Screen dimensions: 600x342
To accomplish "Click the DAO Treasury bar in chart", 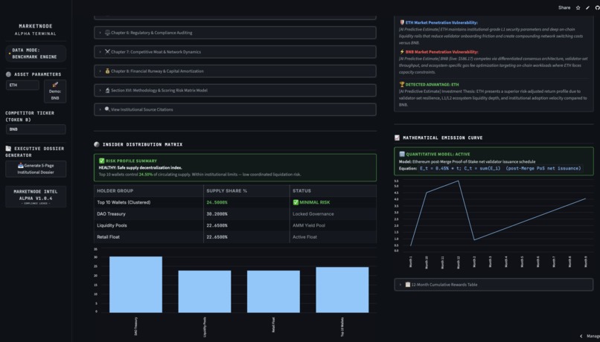I will click(x=135, y=285).
